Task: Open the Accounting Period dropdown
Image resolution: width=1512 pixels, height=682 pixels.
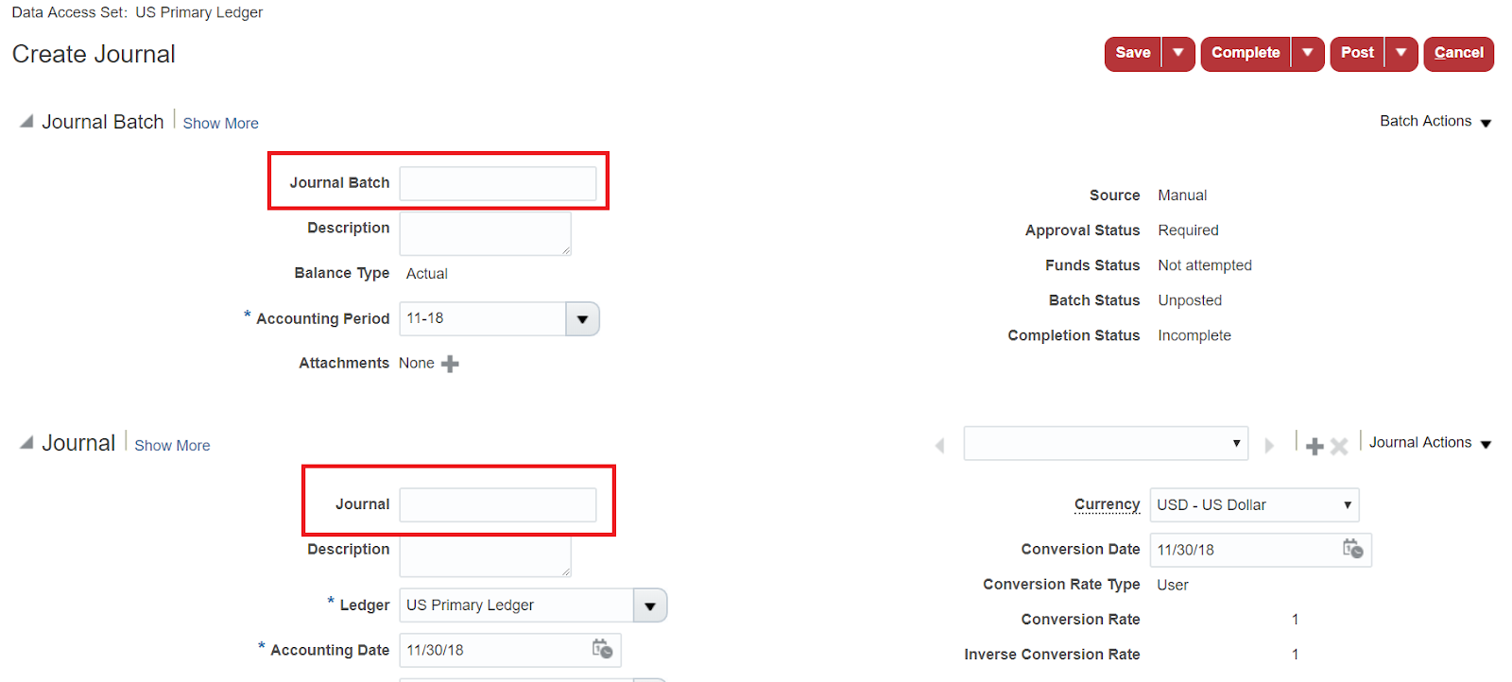Action: pyautogui.click(x=582, y=318)
